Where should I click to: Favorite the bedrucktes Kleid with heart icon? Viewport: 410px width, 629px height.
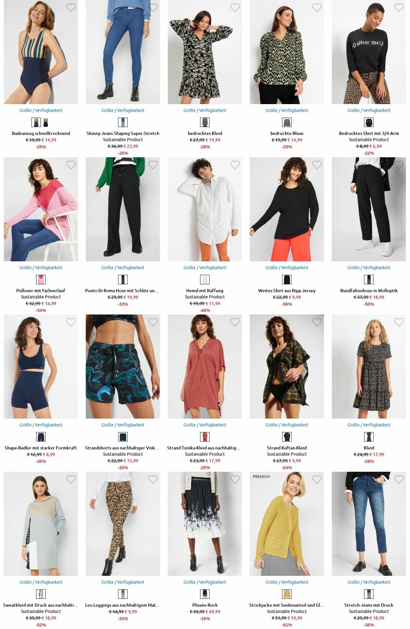(x=235, y=8)
